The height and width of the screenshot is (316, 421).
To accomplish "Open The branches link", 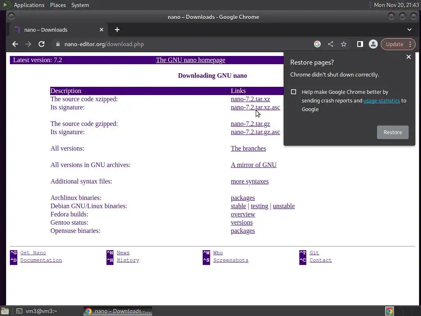I will tap(248, 149).
